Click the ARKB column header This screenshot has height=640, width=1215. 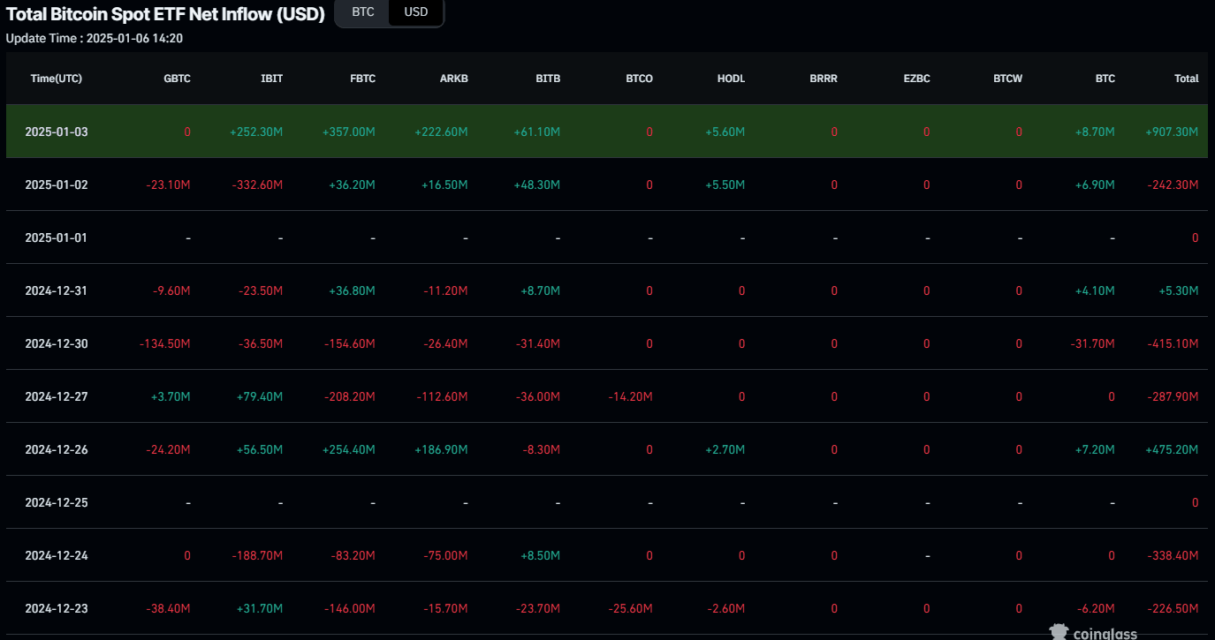coord(454,79)
